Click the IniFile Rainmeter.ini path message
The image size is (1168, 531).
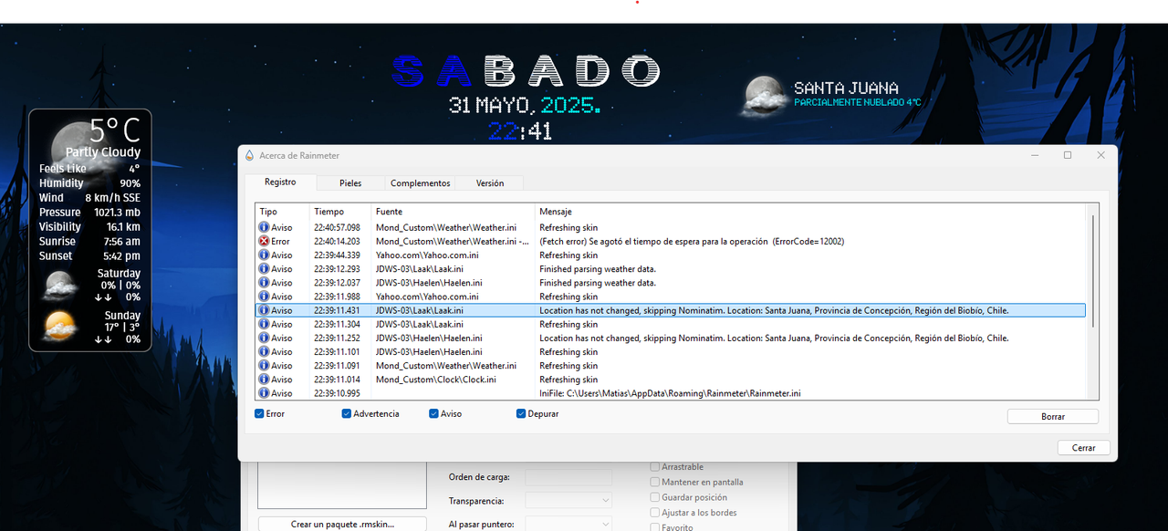(670, 393)
